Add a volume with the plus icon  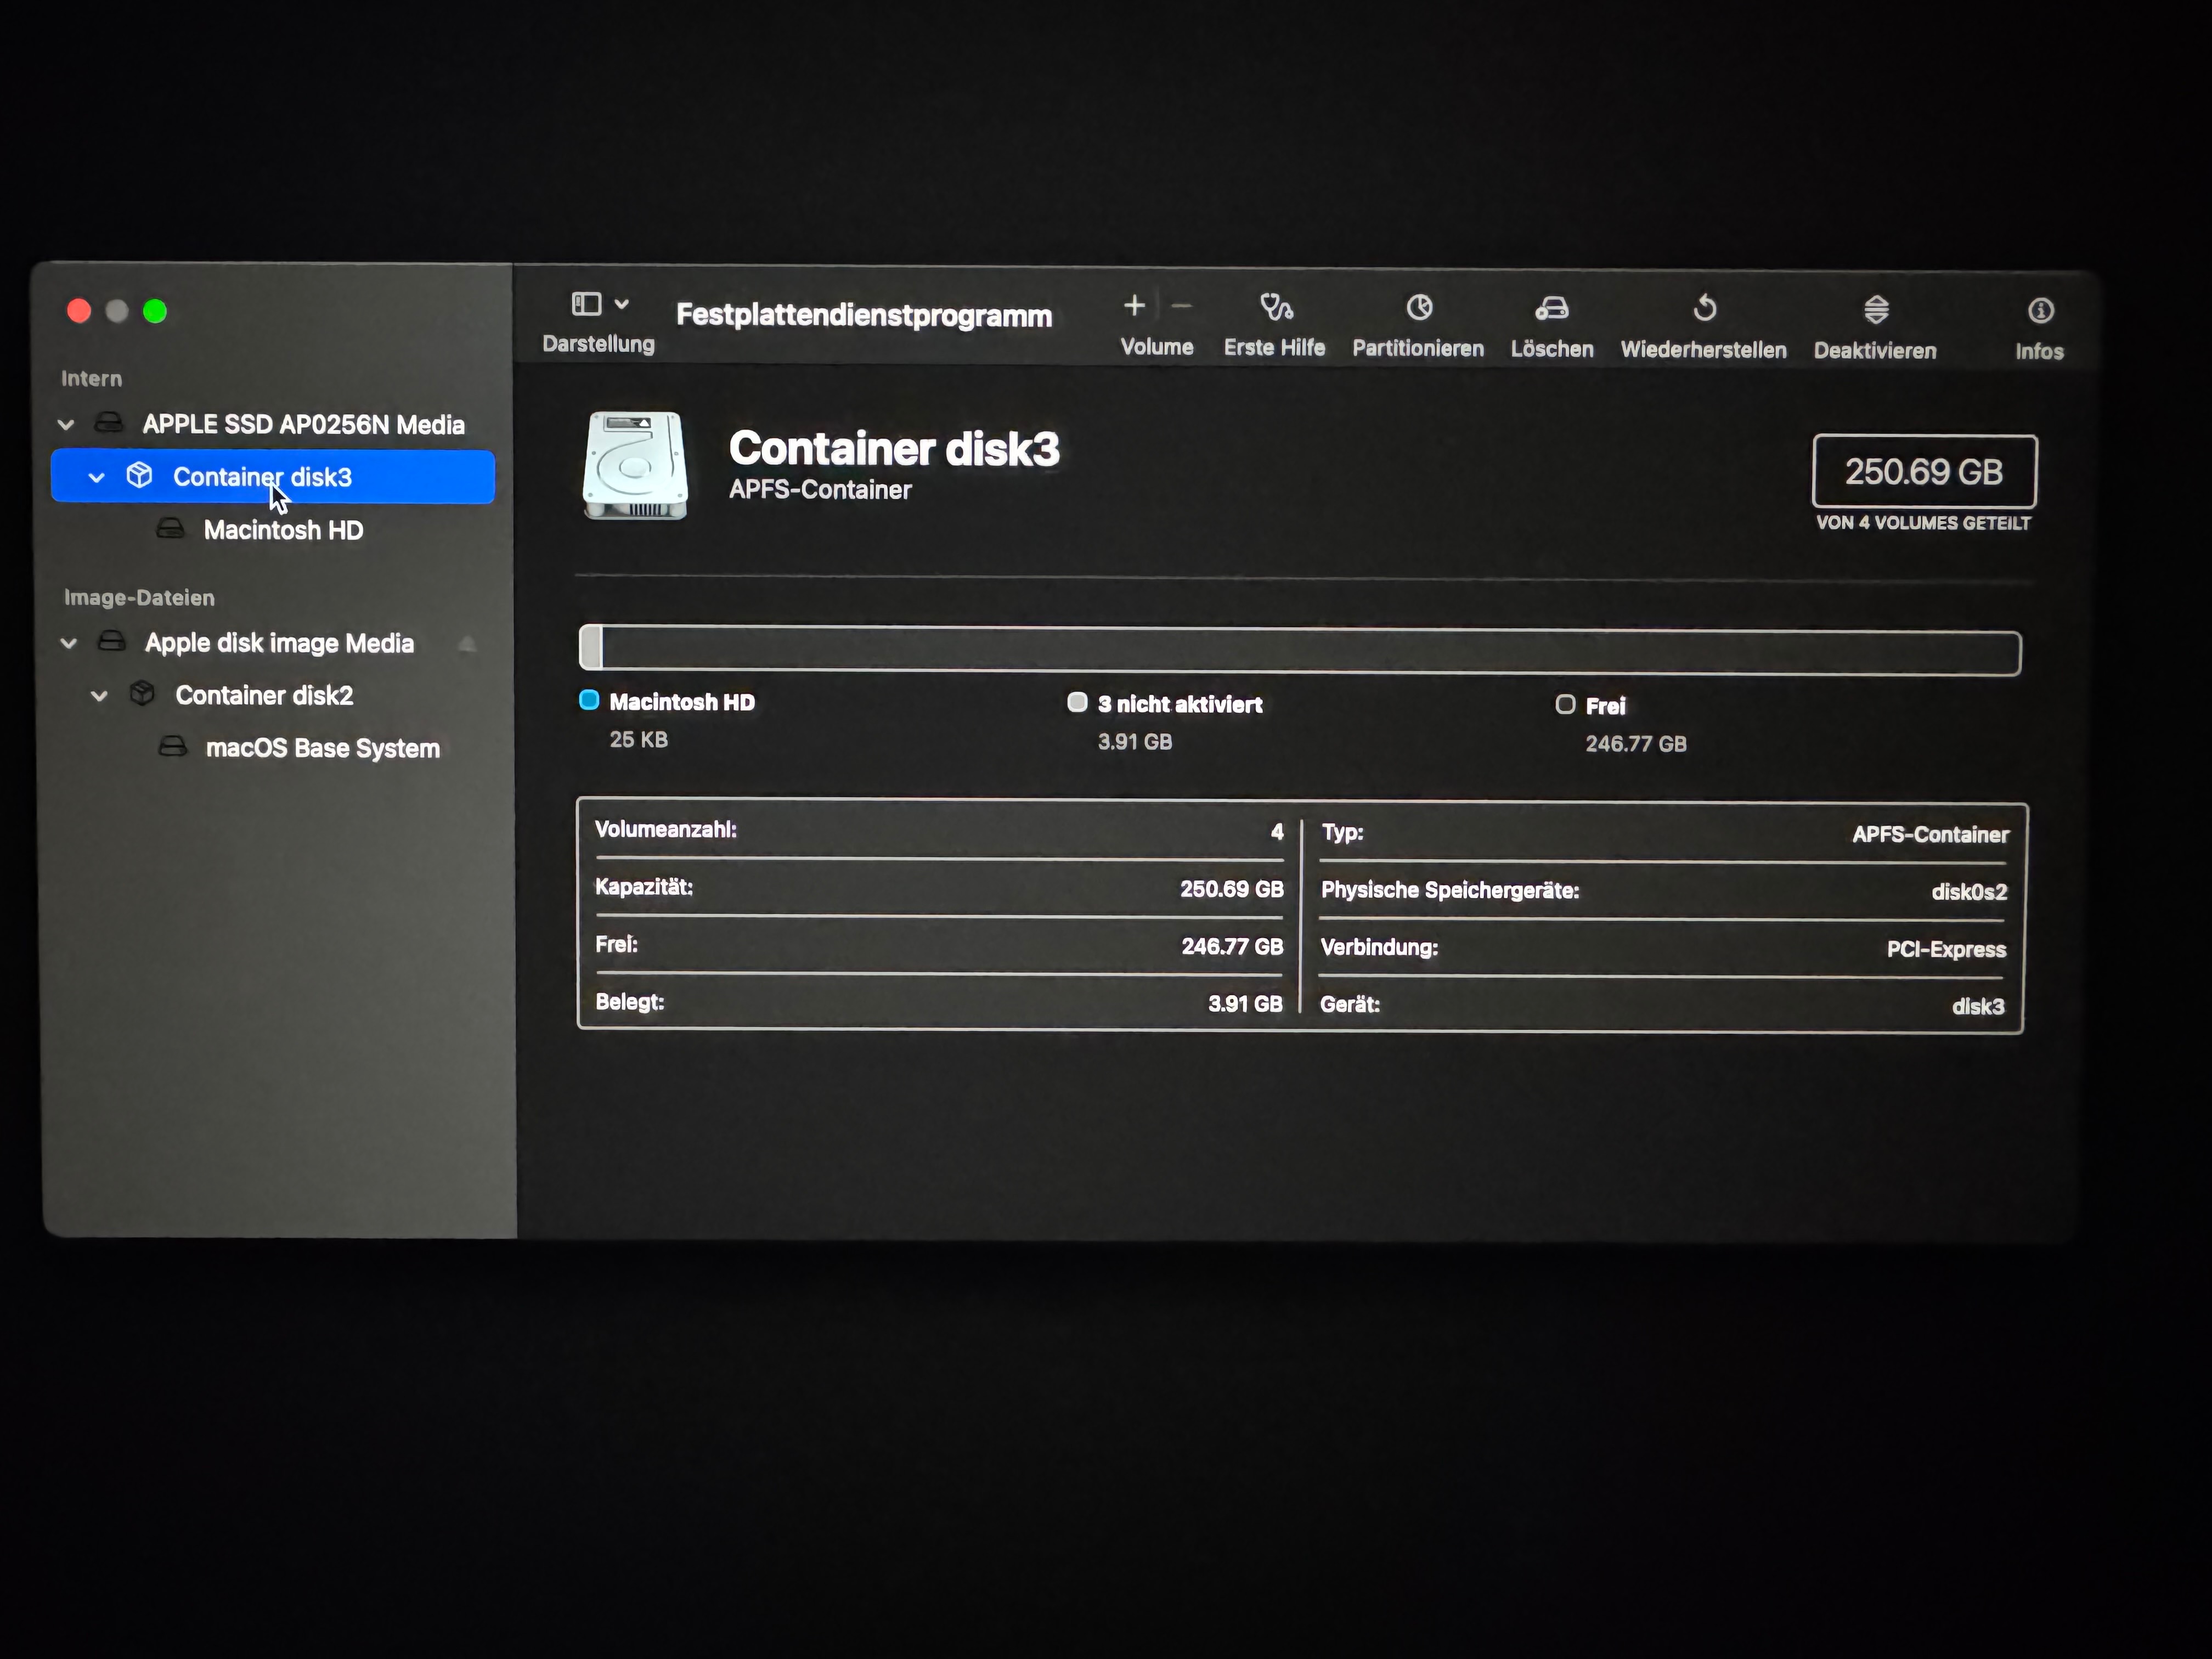(1134, 306)
